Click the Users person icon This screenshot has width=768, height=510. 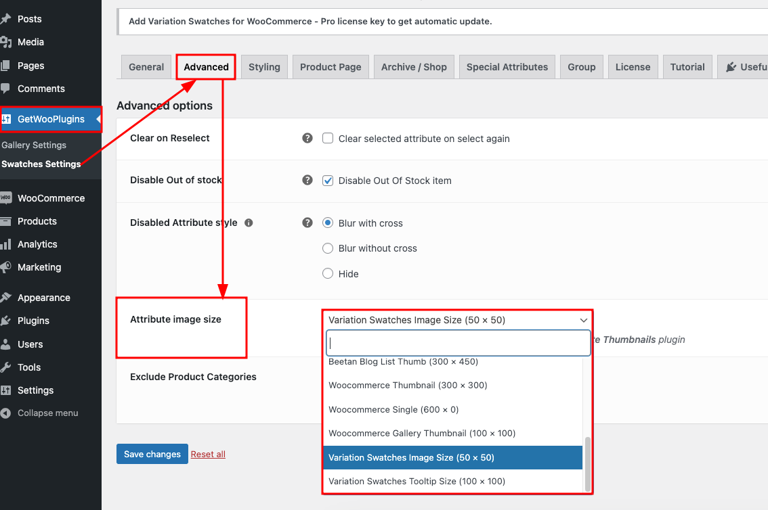(x=5, y=344)
